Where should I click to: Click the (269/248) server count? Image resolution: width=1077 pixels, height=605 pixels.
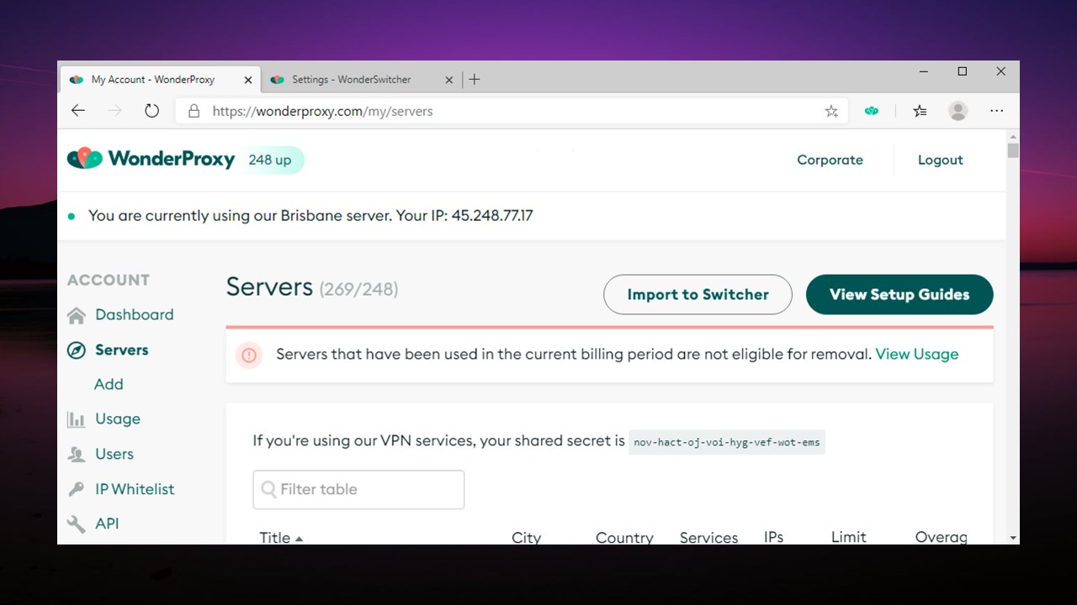pos(358,289)
